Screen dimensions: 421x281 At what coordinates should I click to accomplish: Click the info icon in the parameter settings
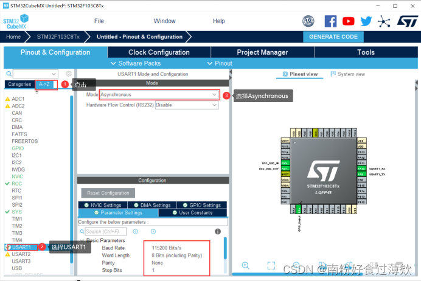(x=218, y=231)
